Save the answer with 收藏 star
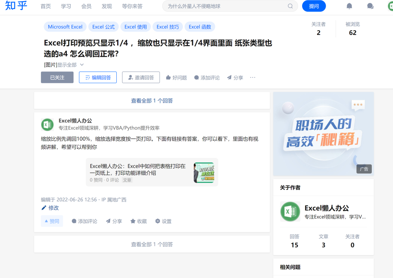The height and width of the screenshot is (278, 393). click(139, 221)
